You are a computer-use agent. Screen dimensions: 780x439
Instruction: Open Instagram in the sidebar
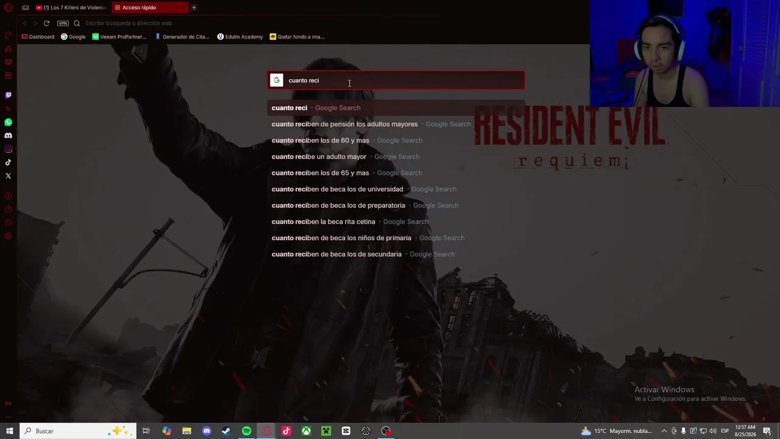point(9,149)
